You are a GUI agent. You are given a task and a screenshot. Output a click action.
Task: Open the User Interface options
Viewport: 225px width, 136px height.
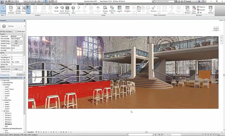211,10
